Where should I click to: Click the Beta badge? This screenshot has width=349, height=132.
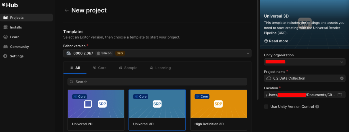[120, 53]
